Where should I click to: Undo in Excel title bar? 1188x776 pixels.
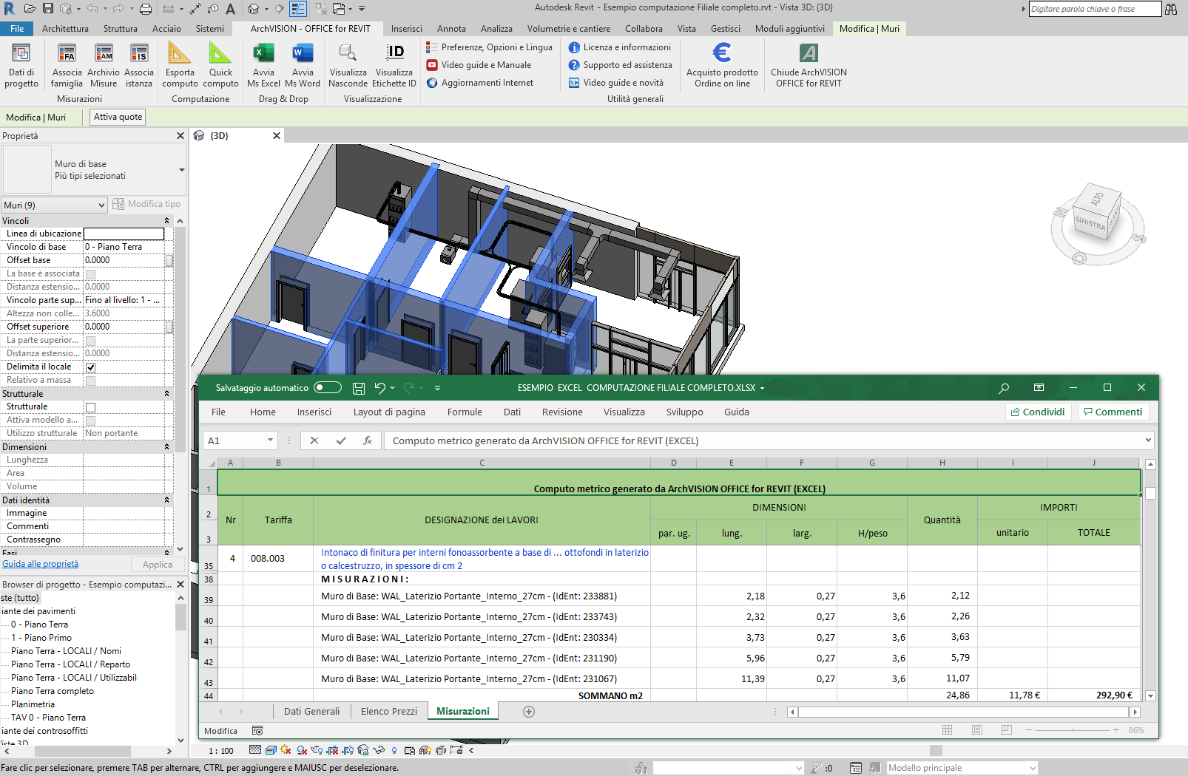pyautogui.click(x=380, y=388)
